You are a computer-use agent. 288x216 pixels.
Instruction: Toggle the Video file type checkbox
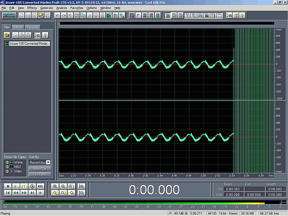click(6, 171)
